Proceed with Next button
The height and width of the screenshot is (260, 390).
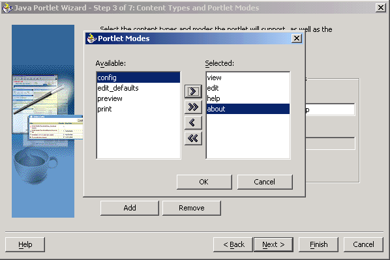point(273,244)
